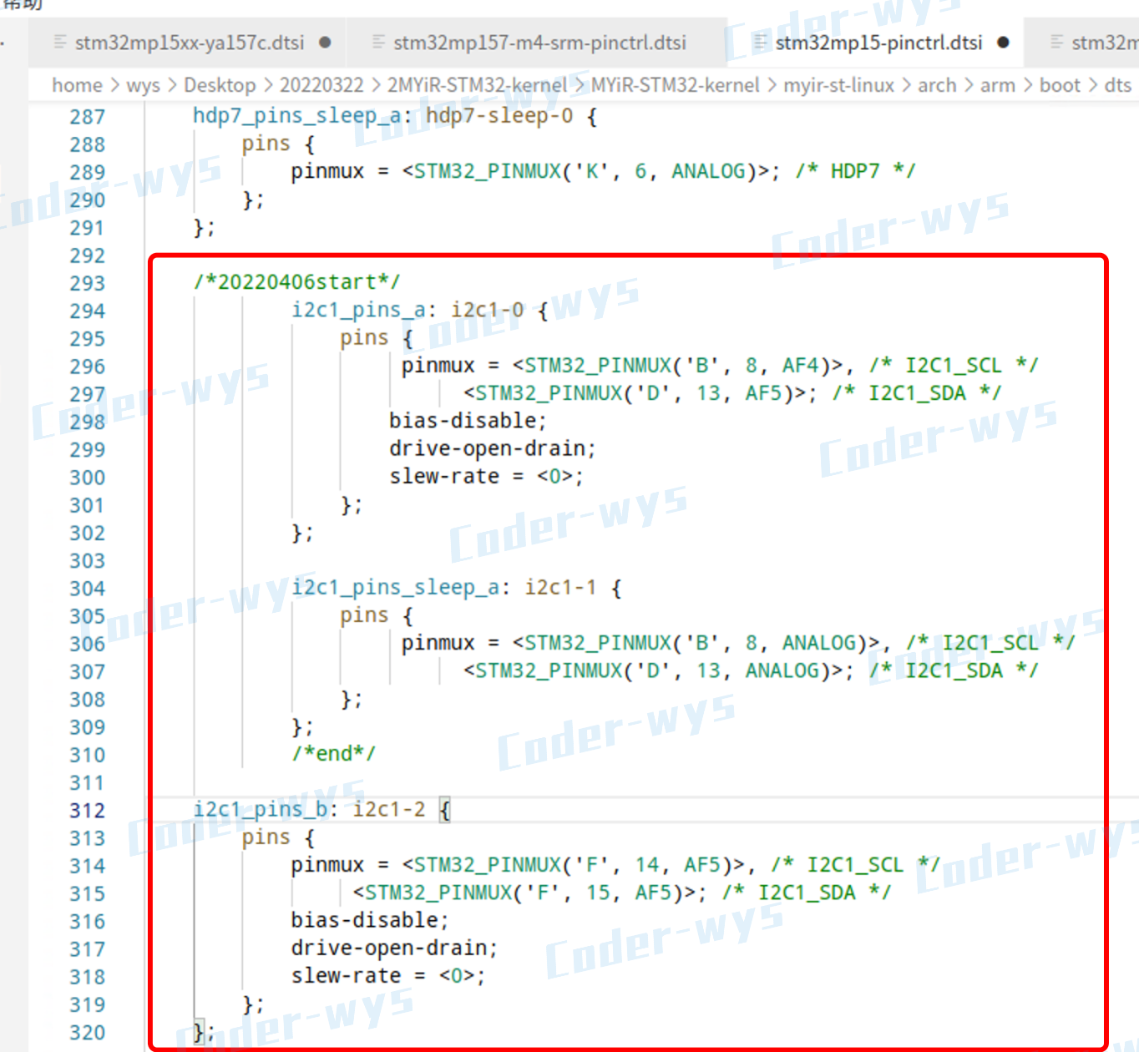
Task: Click the '/* I2C1_SDA */' comment on line 307
Action: click(x=954, y=670)
